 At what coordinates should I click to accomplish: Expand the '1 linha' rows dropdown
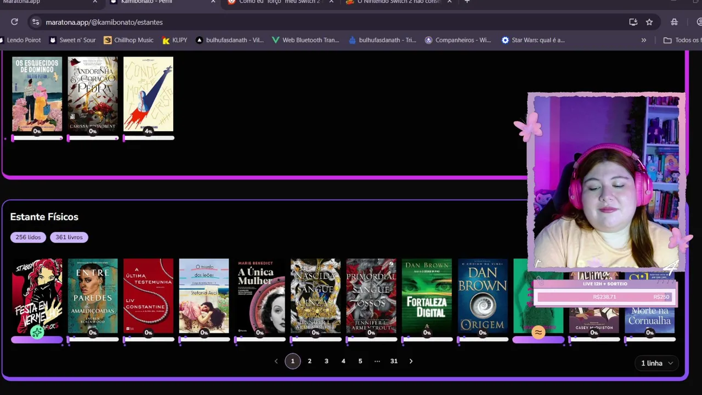coord(656,363)
